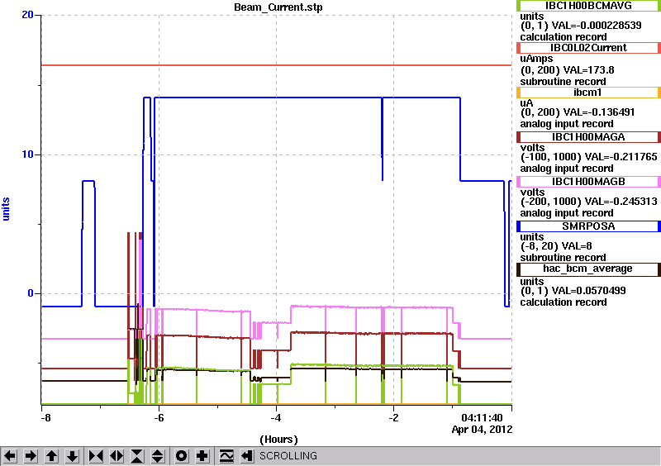This screenshot has height=466, width=661.
Task: Click the x-axis tick label -8
Action: pyautogui.click(x=45, y=418)
